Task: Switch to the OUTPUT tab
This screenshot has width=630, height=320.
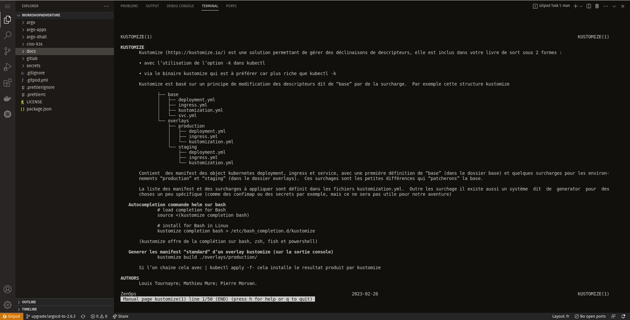Action: (152, 6)
